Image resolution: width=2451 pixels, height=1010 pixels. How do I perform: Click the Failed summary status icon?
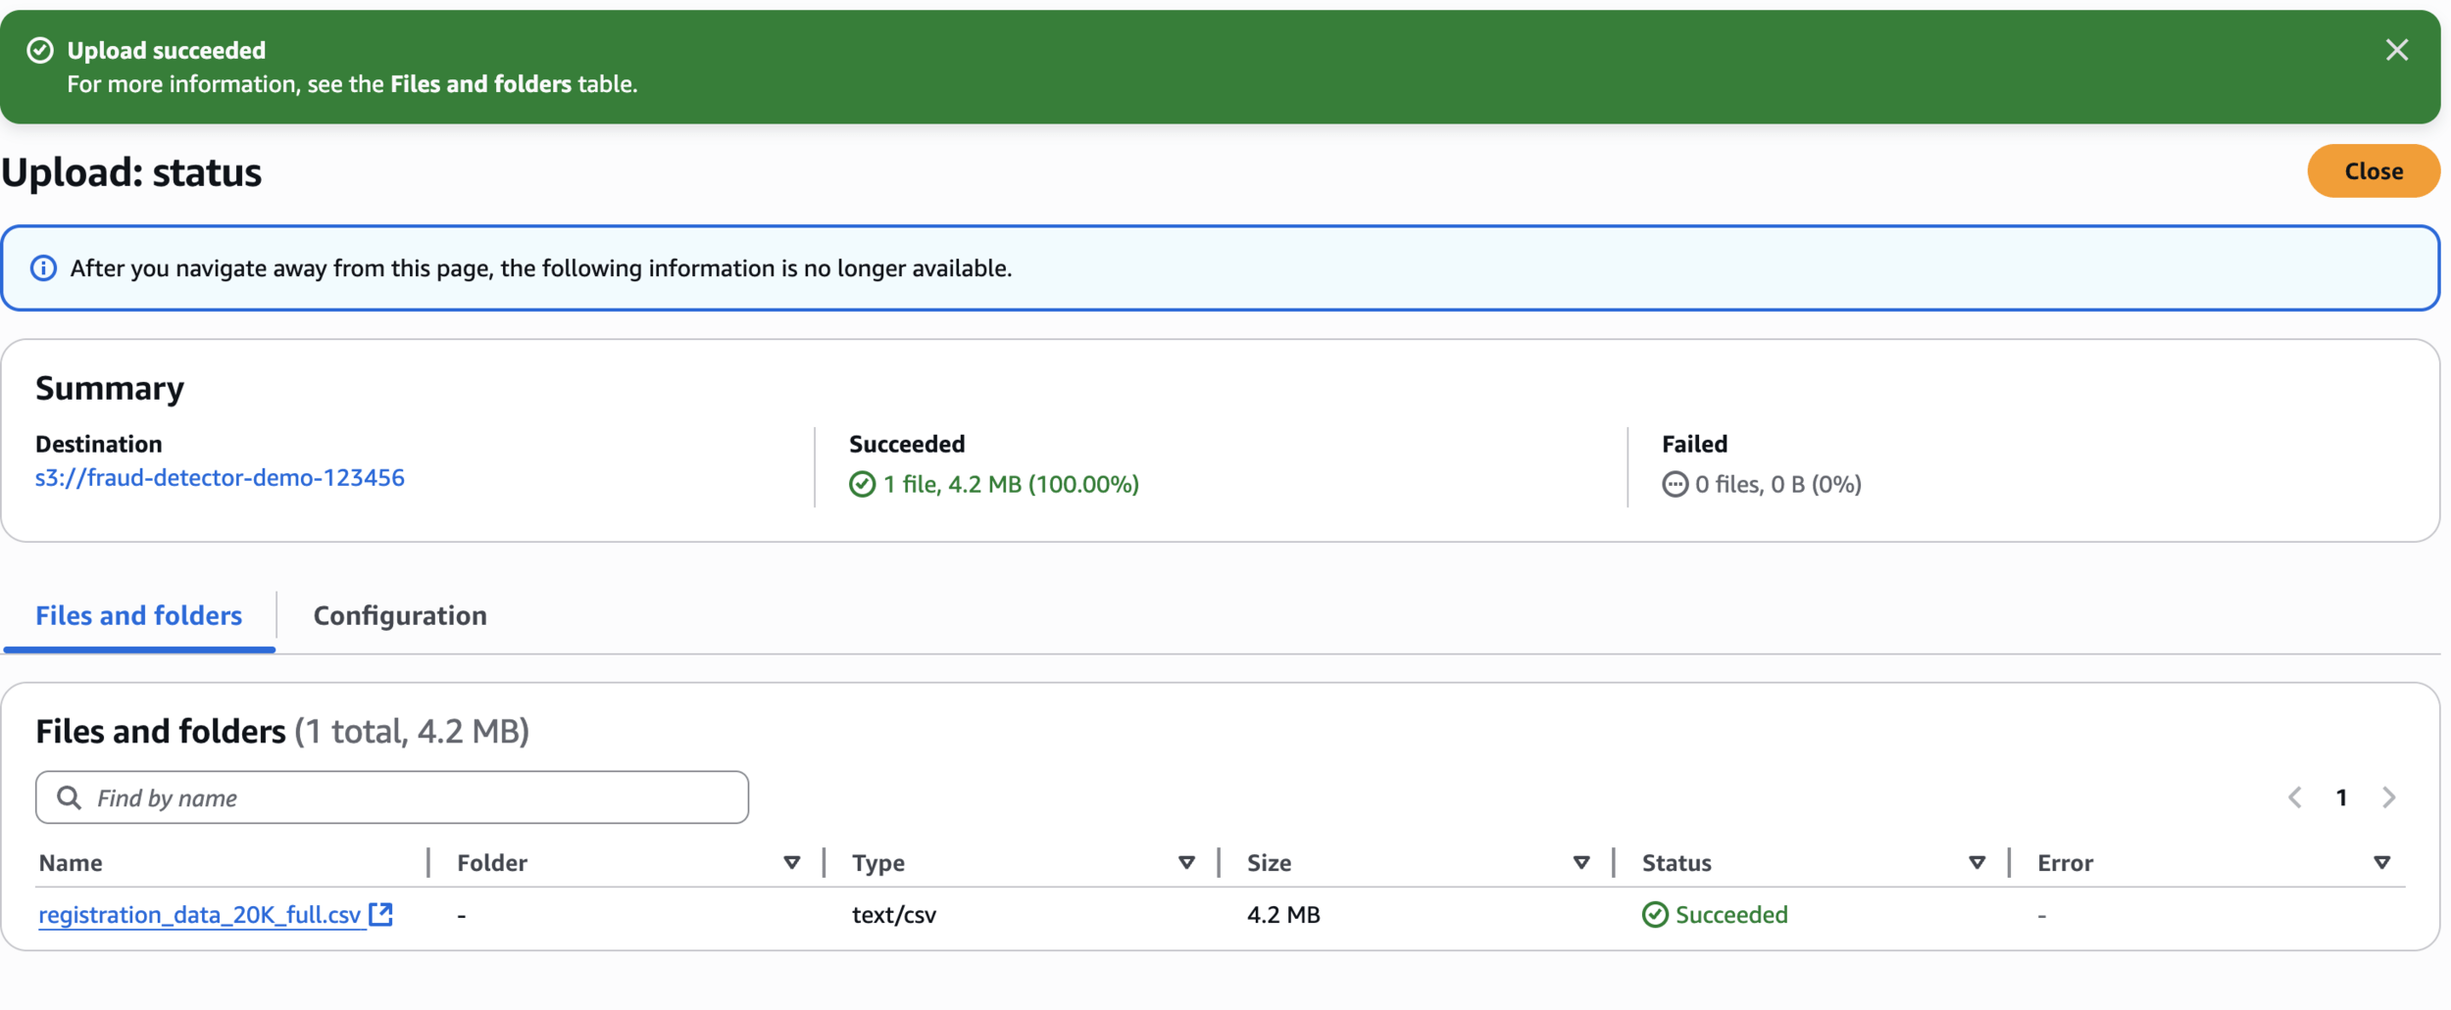[1675, 485]
